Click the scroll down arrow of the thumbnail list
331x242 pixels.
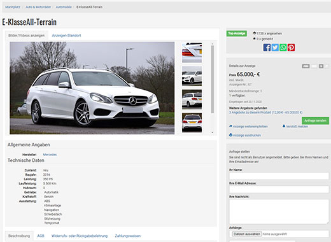tap(213, 132)
